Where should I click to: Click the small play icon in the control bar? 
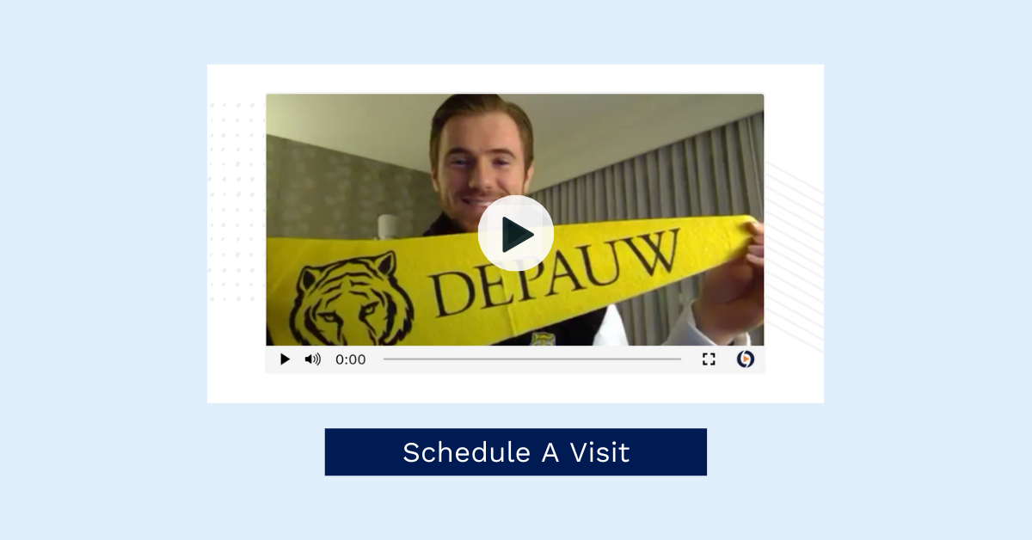[x=286, y=359]
